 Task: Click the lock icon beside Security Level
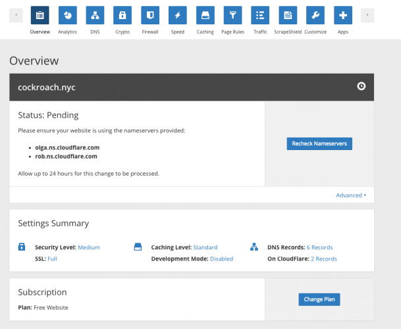coord(22,247)
